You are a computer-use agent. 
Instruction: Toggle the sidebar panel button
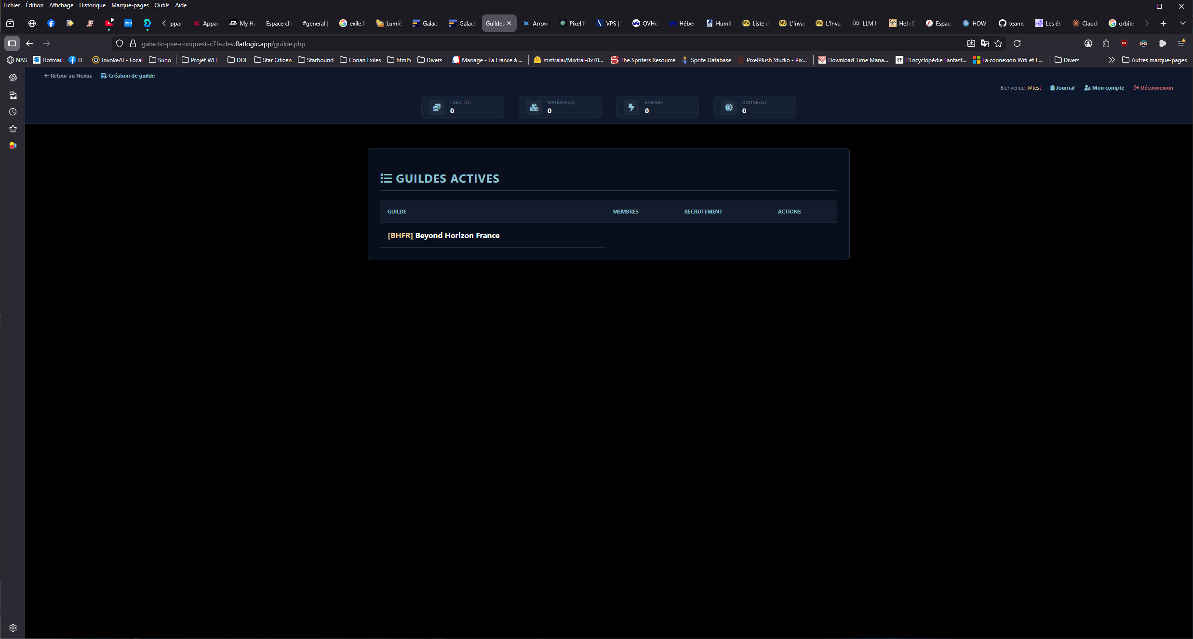(x=12, y=43)
